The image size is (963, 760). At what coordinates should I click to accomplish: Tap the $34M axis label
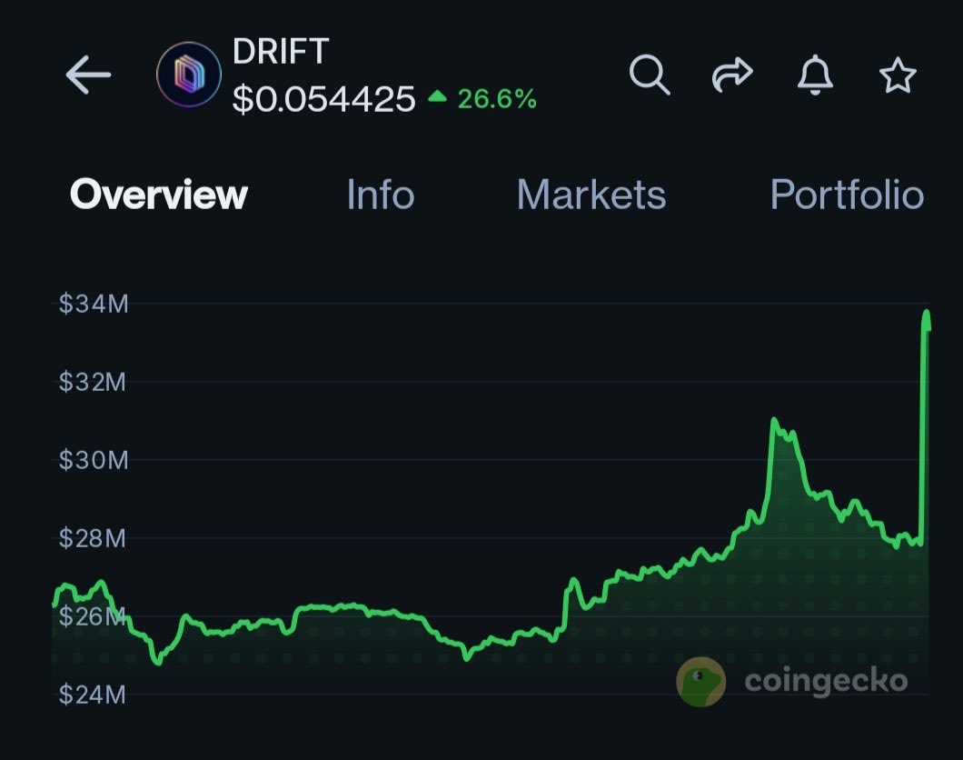point(94,304)
